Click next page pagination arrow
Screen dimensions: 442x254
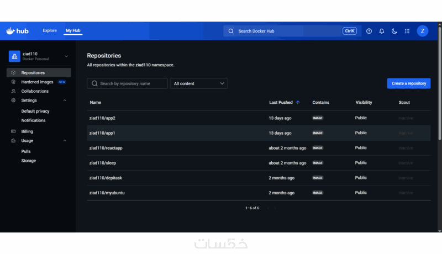pyautogui.click(x=275, y=208)
